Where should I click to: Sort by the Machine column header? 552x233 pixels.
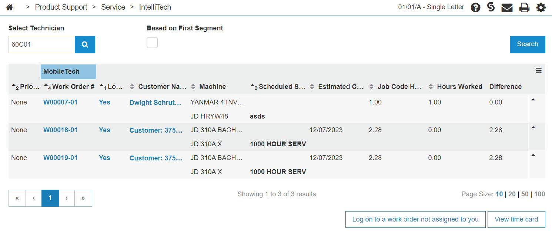point(212,87)
